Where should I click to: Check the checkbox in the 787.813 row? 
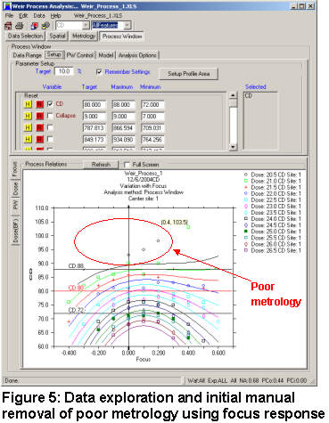pyautogui.click(x=50, y=127)
